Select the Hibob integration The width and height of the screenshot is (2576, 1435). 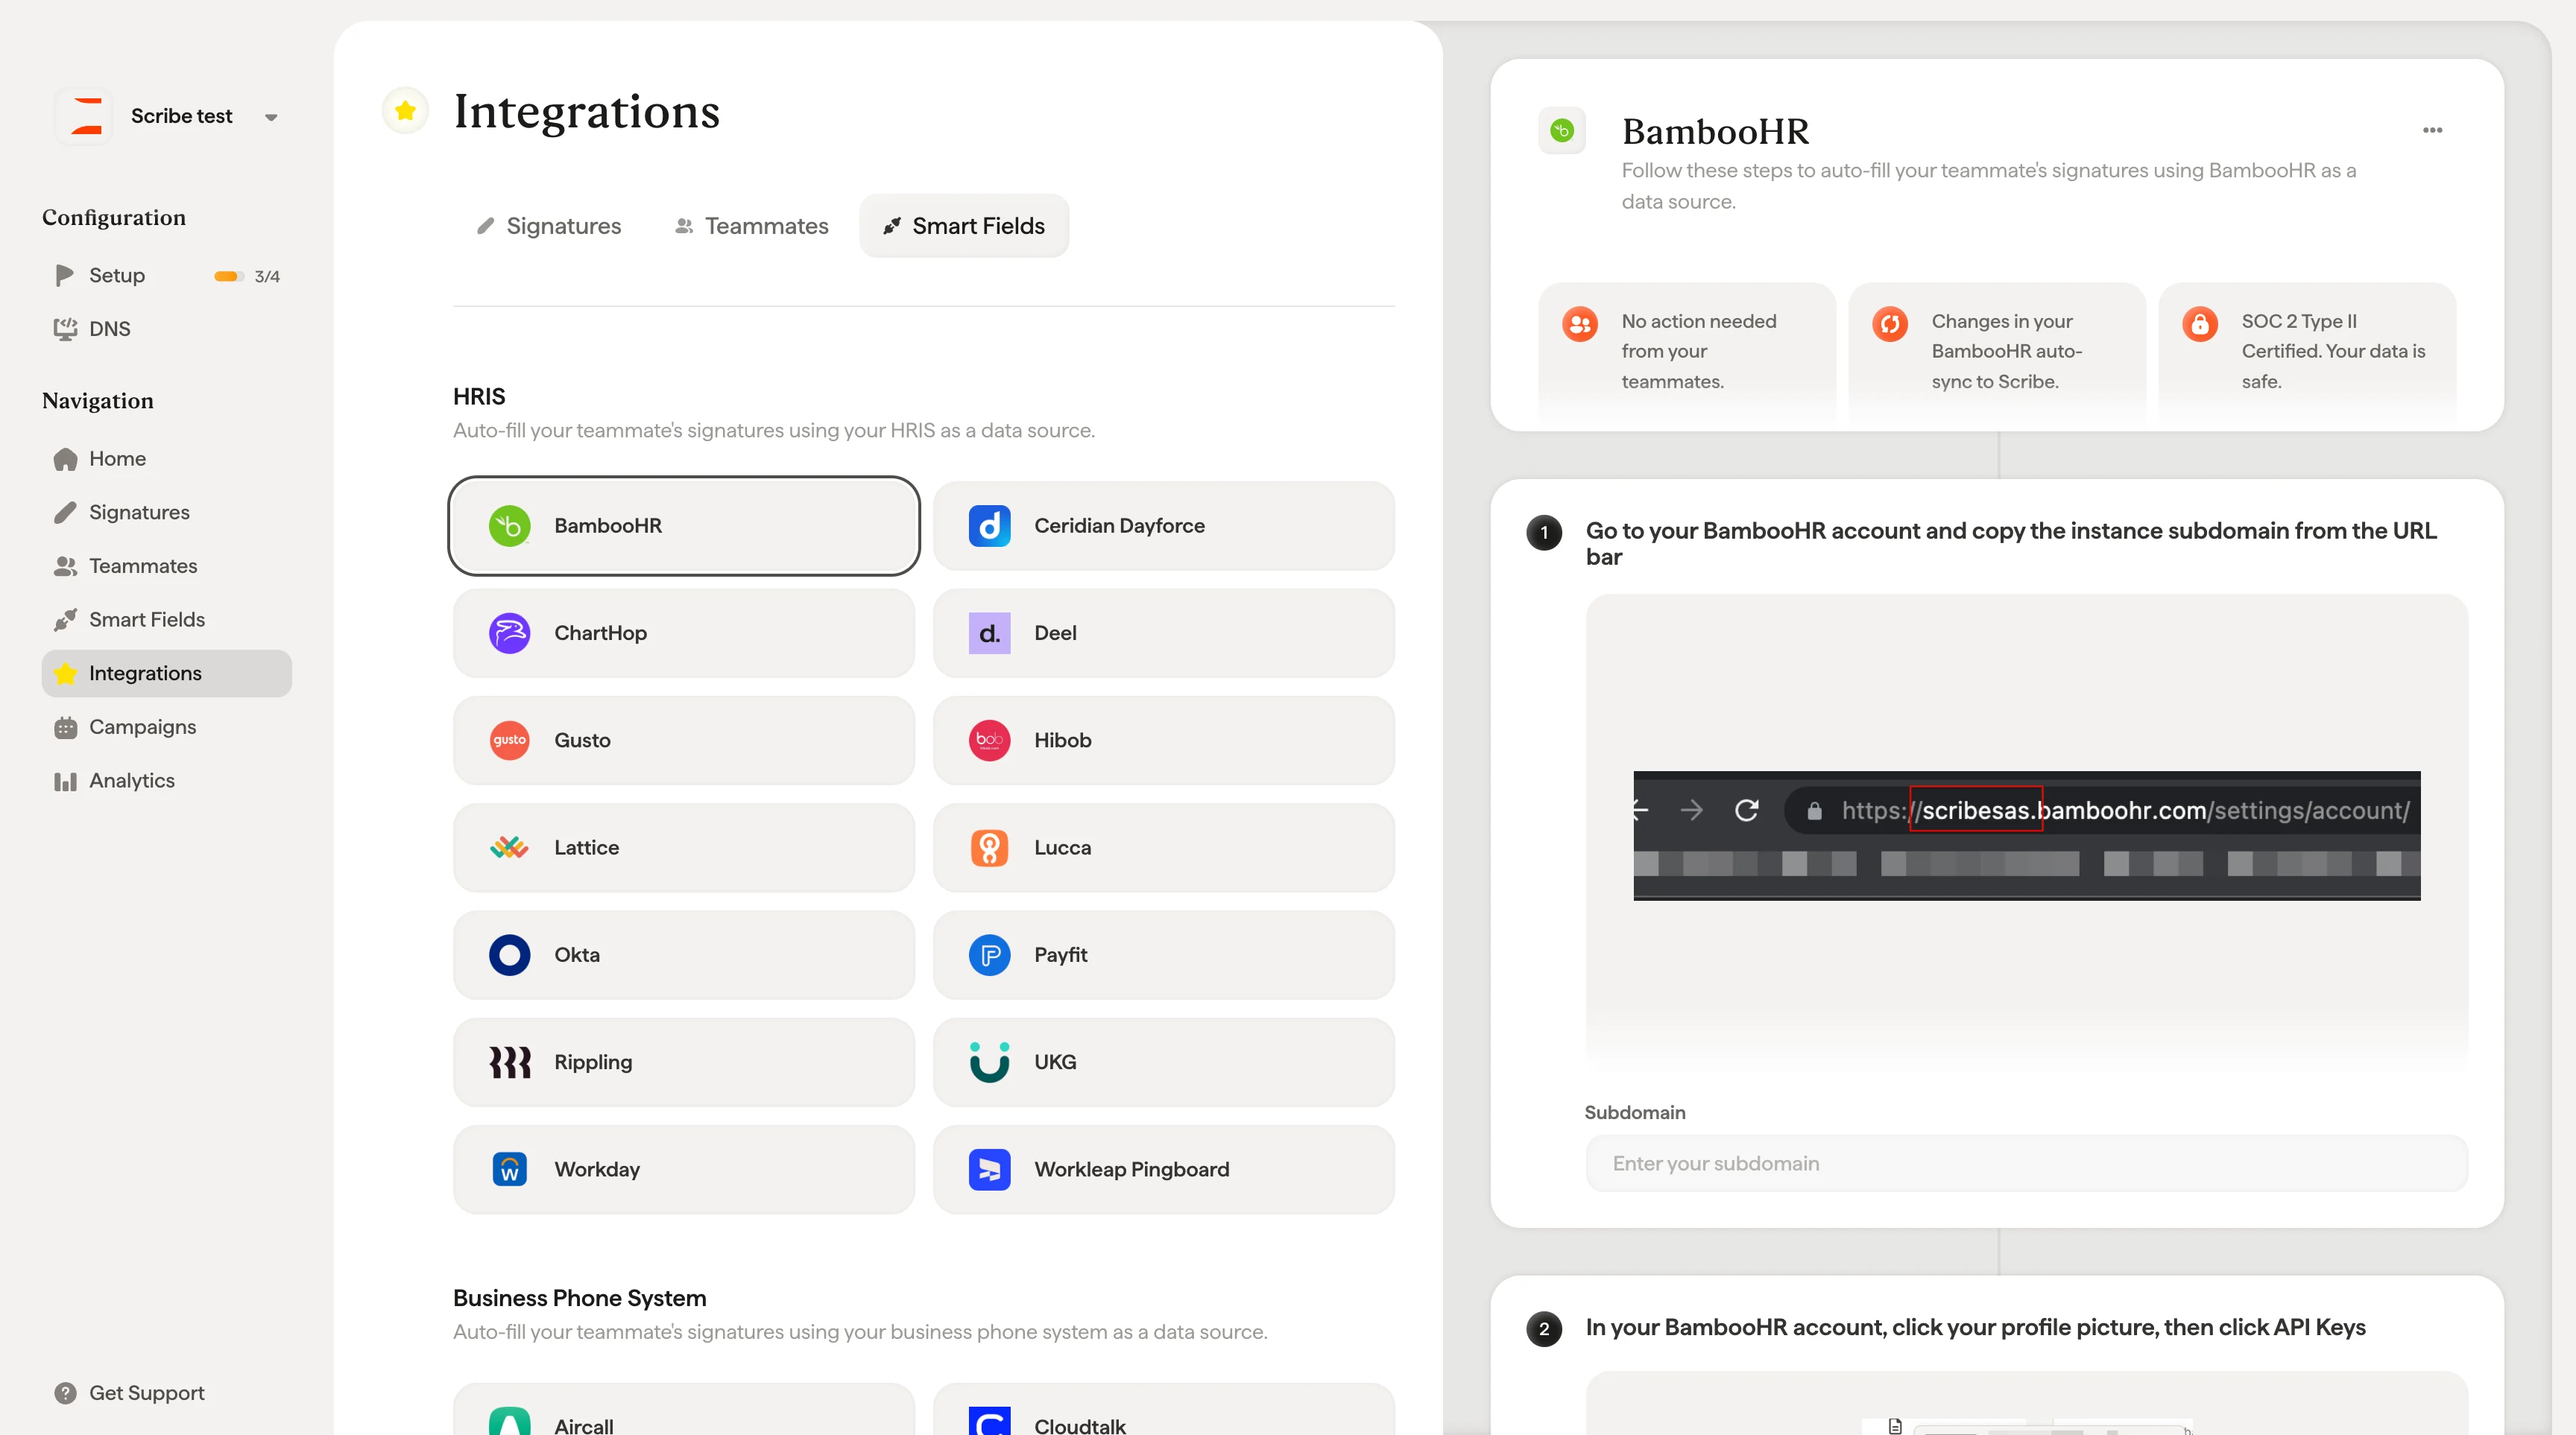click(x=1163, y=741)
